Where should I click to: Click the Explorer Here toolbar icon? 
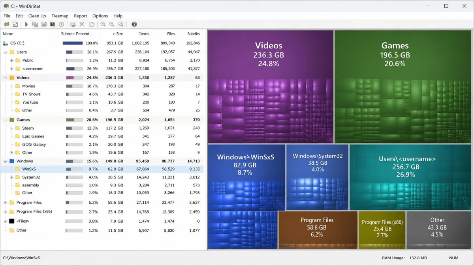point(44,24)
